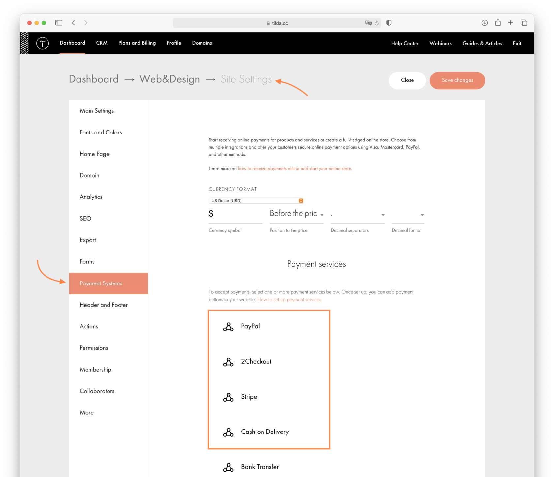Open Position to the price dropdown
The width and height of the screenshot is (554, 477).
[296, 214]
